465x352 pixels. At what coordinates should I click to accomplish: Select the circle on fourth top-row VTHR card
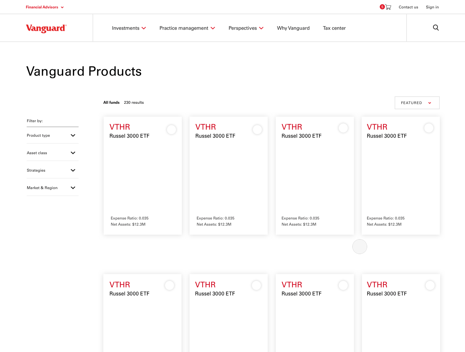tap(429, 128)
